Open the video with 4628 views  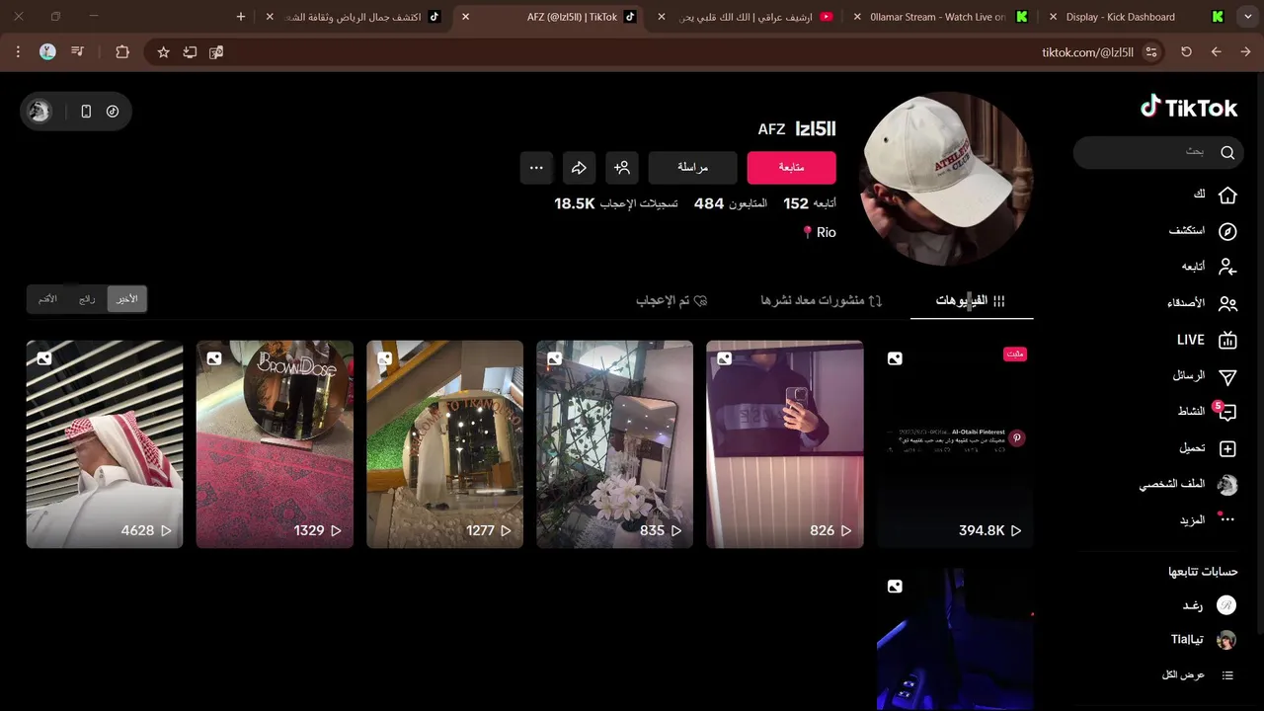tap(105, 444)
